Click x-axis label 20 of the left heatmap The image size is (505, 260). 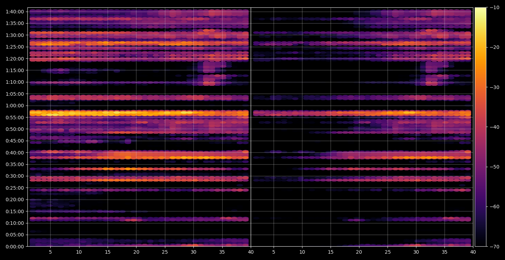(136, 252)
